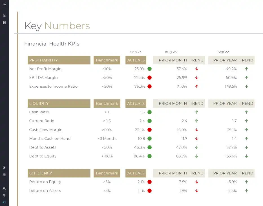This screenshot has width=263, height=206.
Task: Click the -22.1% Cash Flow Margin actual
Action: click(139, 130)
